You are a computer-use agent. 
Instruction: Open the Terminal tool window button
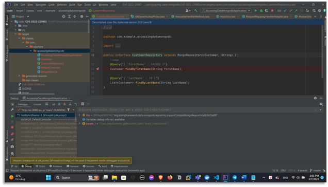[x=73, y=166]
